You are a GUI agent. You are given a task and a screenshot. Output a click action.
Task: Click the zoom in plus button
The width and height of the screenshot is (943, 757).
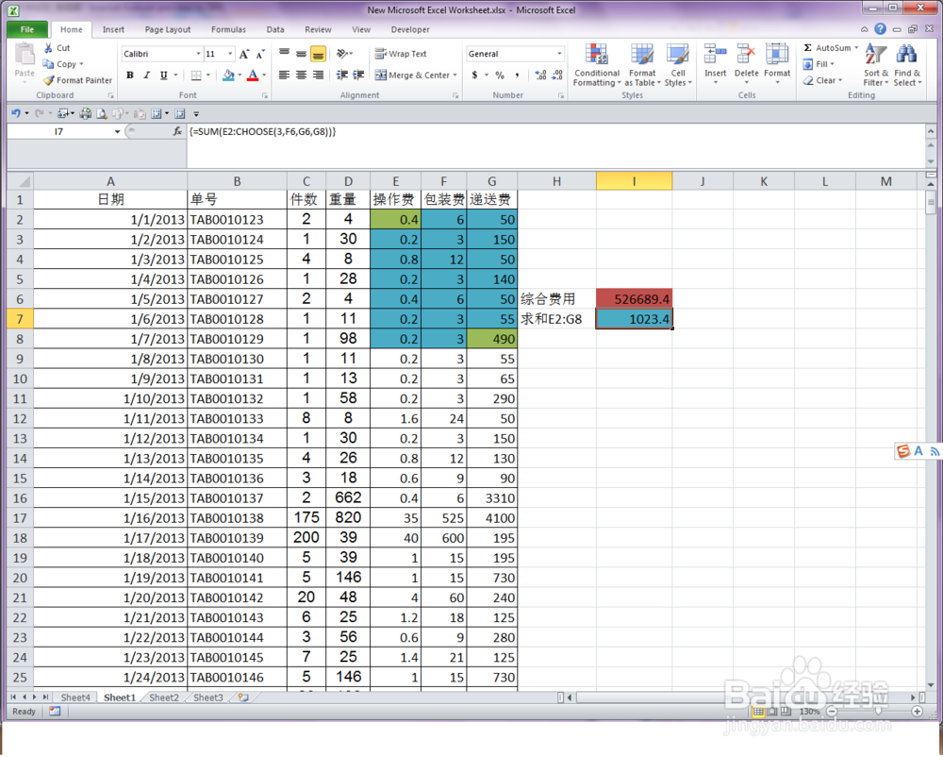click(918, 712)
